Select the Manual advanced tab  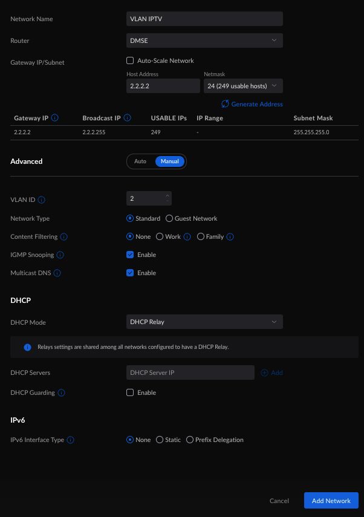(x=170, y=161)
